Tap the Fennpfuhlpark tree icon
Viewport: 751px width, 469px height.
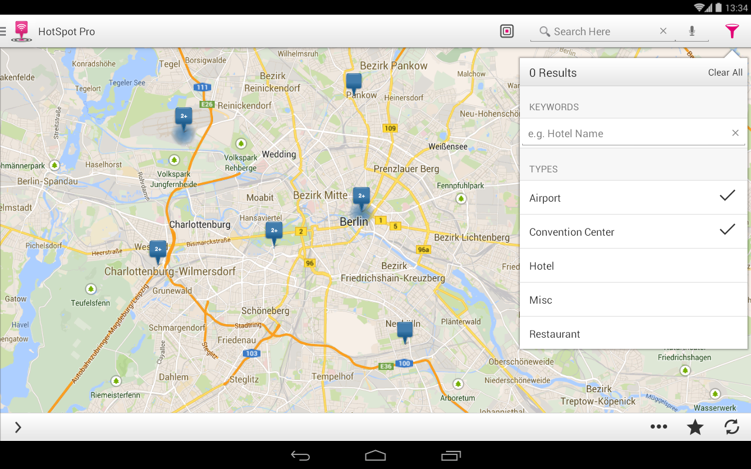(461, 199)
